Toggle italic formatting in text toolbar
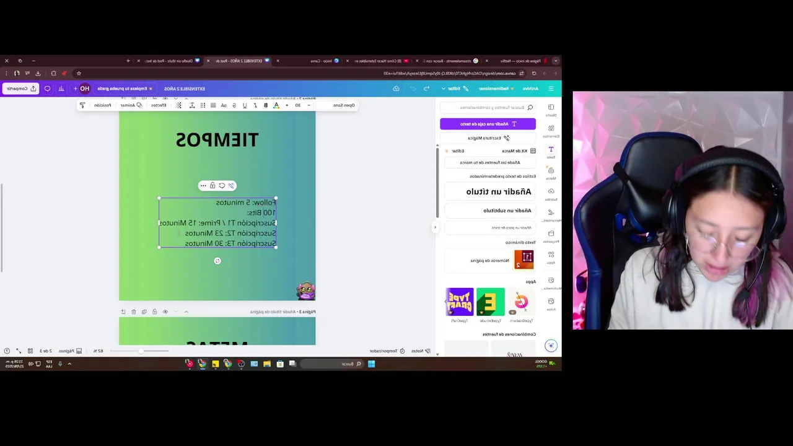 (255, 105)
